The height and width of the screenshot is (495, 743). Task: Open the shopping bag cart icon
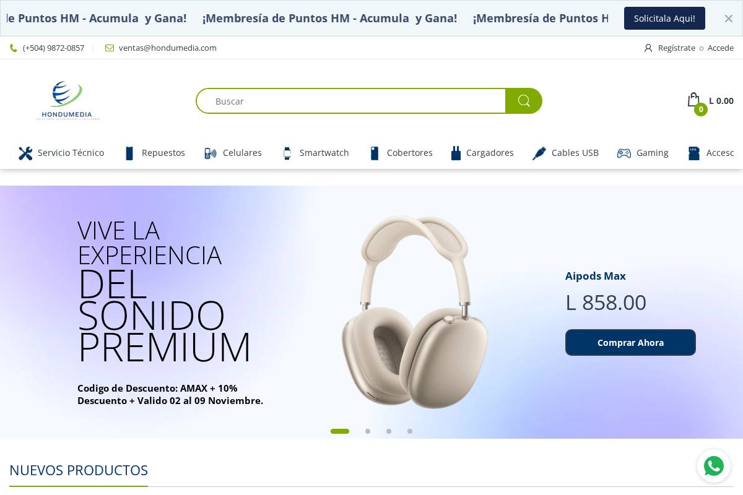pos(693,100)
